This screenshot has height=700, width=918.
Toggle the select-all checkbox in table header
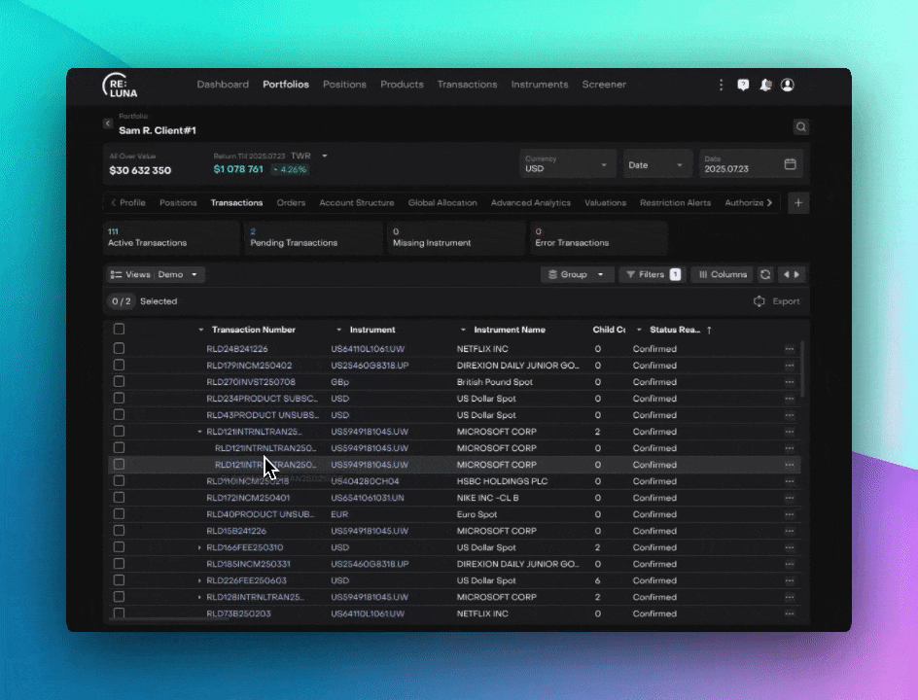tap(119, 330)
